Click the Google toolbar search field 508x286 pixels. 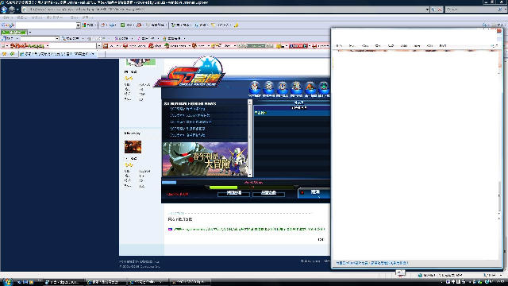[46, 25]
